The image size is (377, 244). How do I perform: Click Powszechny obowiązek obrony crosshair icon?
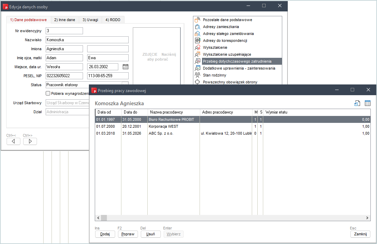197,82
